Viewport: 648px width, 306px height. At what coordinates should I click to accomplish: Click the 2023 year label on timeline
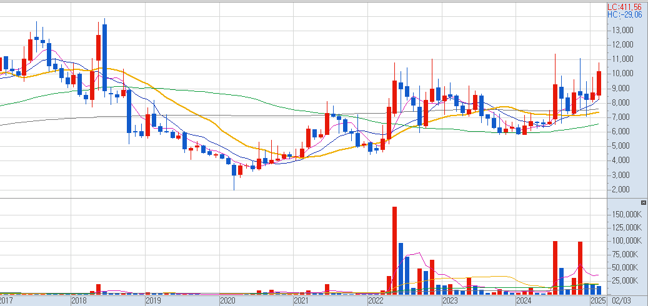tap(450, 300)
